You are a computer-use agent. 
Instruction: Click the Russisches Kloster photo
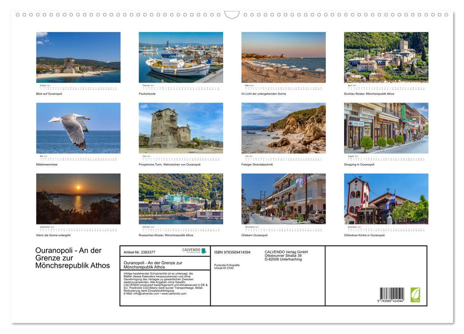181,198
